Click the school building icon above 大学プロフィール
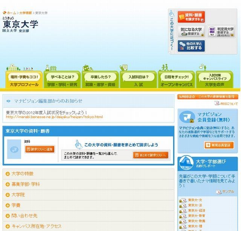This screenshot has height=231, width=241. pyautogui.click(x=13, y=68)
